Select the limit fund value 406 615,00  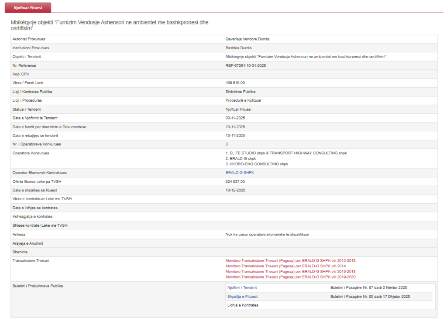[235, 82]
